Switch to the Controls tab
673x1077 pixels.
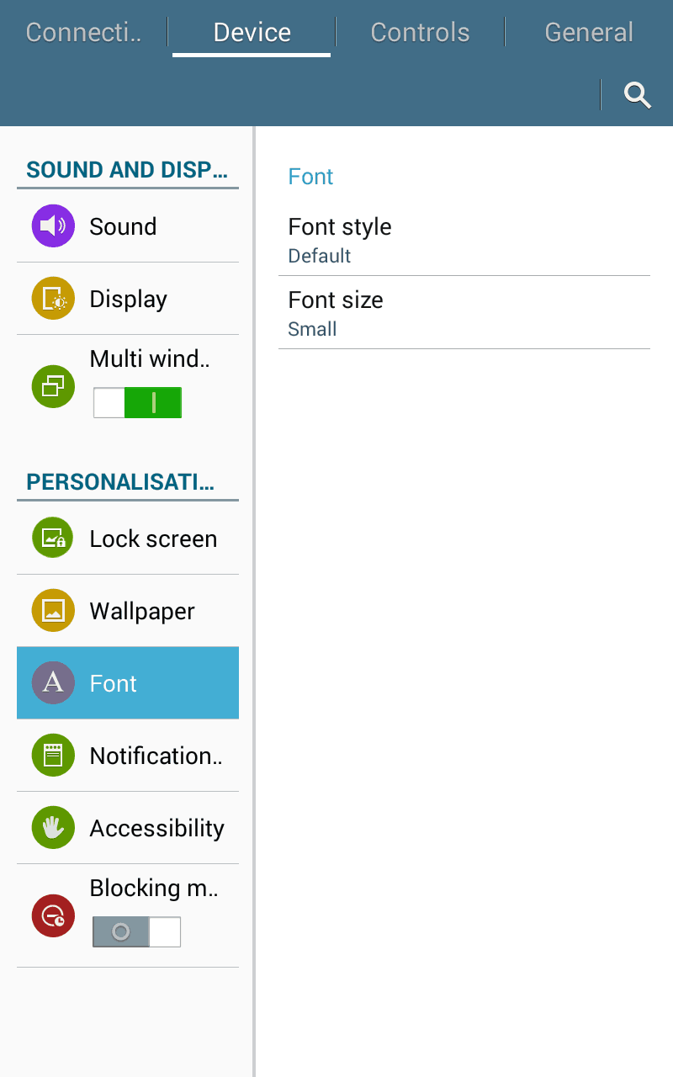420,32
